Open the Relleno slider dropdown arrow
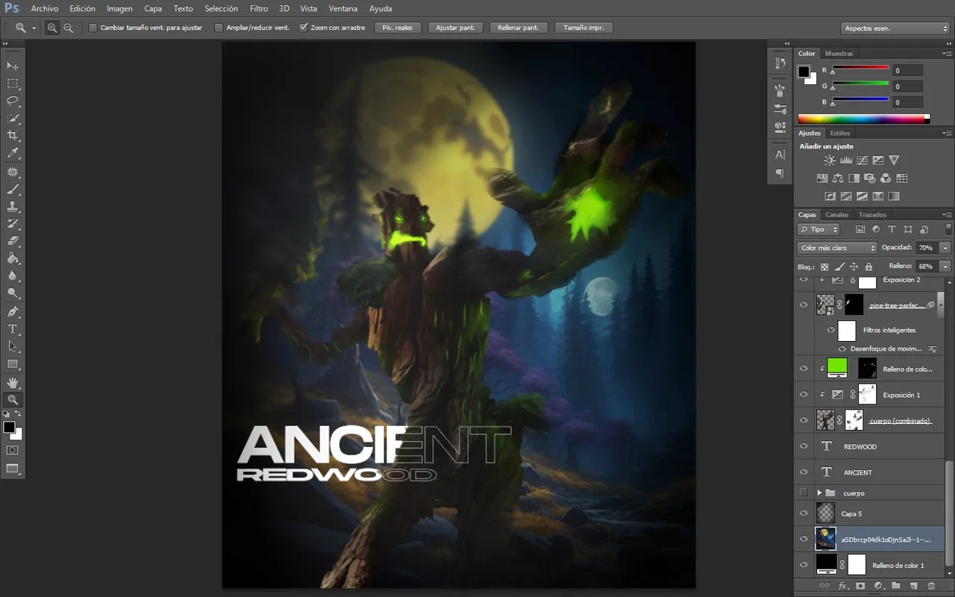Screen dimensions: 955x597 point(945,266)
